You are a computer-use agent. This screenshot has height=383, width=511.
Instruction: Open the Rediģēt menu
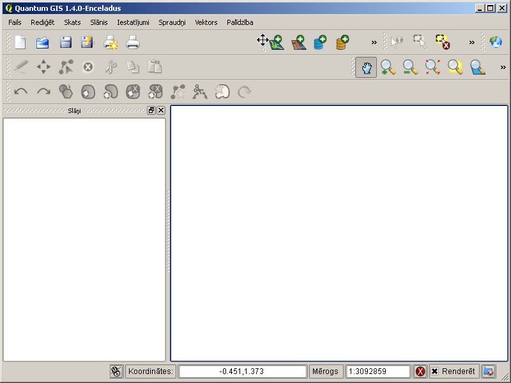point(42,22)
